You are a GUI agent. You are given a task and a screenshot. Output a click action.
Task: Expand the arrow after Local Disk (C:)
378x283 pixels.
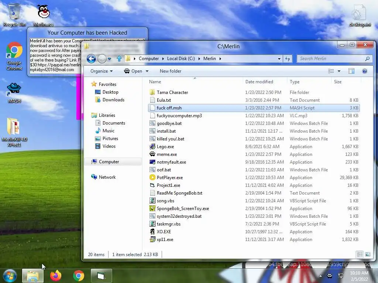(x=199, y=59)
